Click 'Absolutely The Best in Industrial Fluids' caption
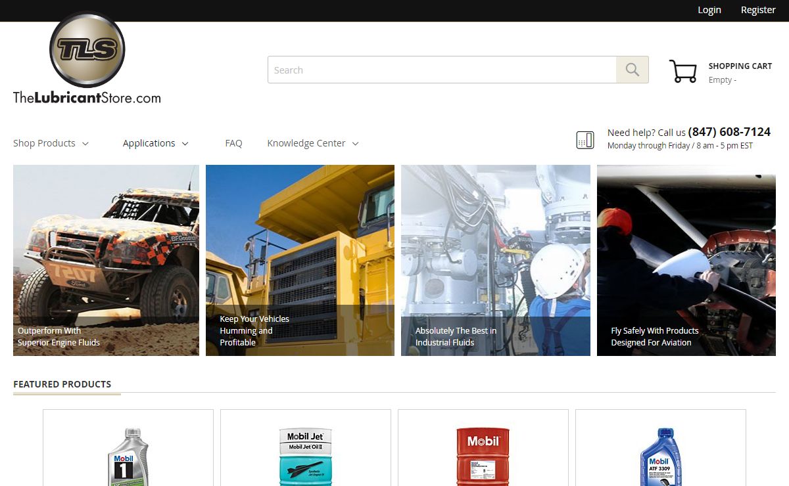Screen dimensions: 789x486 [x=456, y=336]
